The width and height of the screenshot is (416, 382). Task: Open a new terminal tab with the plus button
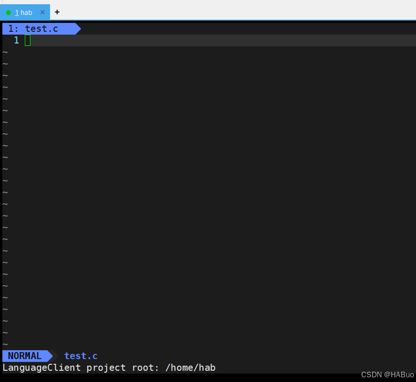(57, 12)
